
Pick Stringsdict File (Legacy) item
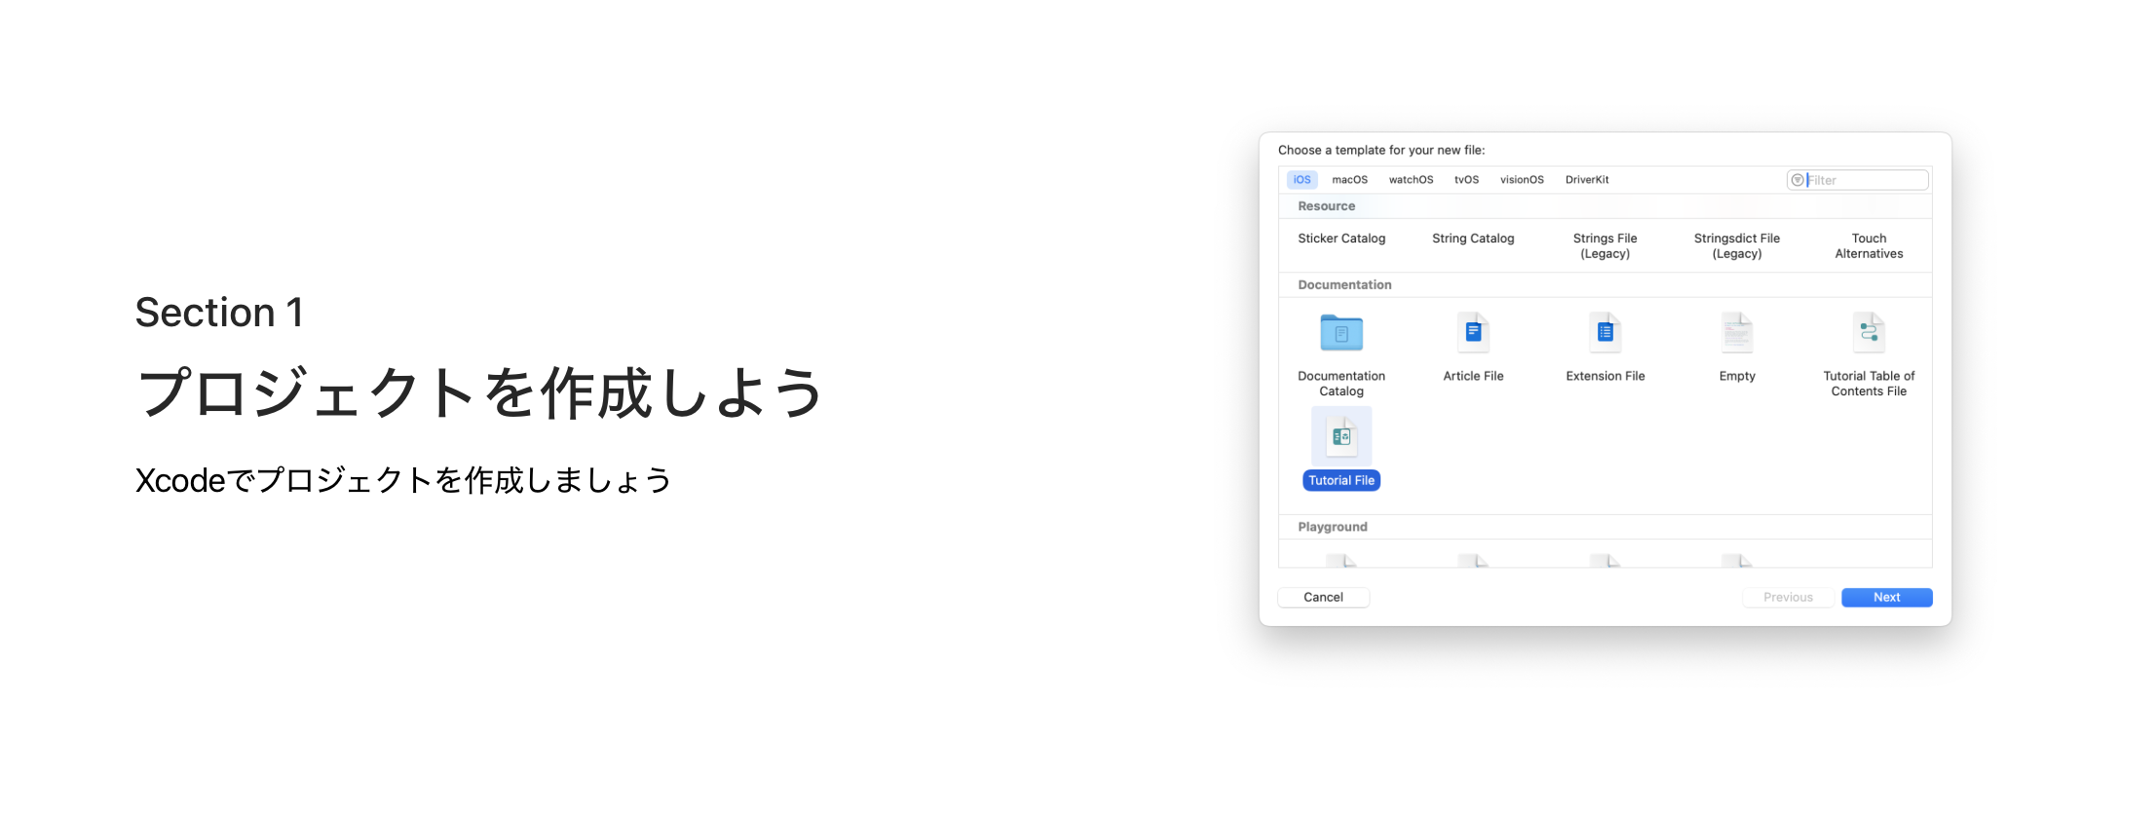click(1736, 245)
